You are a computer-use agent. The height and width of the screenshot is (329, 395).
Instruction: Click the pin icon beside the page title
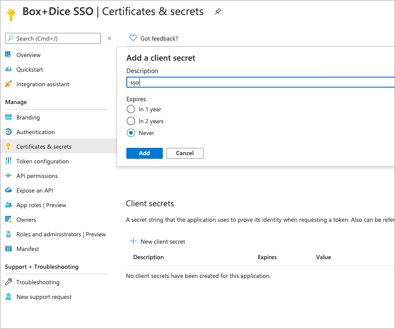(218, 11)
